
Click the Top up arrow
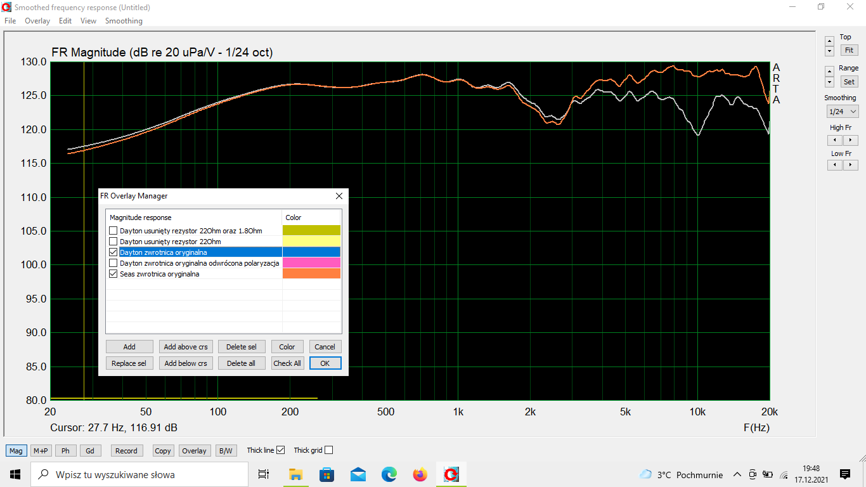pos(829,41)
